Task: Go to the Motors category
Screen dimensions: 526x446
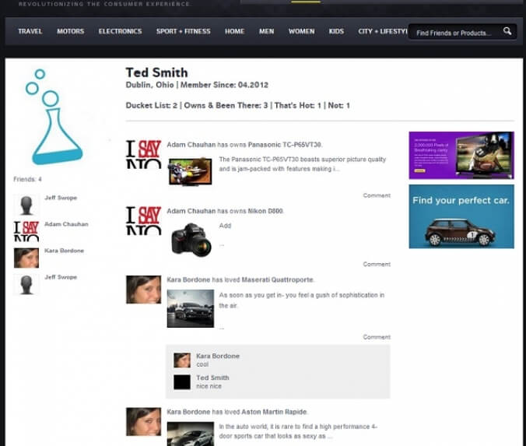Action: [71, 31]
